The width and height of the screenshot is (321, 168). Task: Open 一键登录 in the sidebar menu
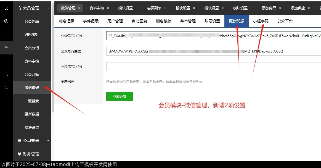32,101
